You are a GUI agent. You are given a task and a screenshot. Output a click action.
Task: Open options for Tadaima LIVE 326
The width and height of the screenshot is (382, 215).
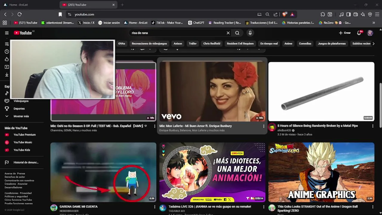pos(264,207)
